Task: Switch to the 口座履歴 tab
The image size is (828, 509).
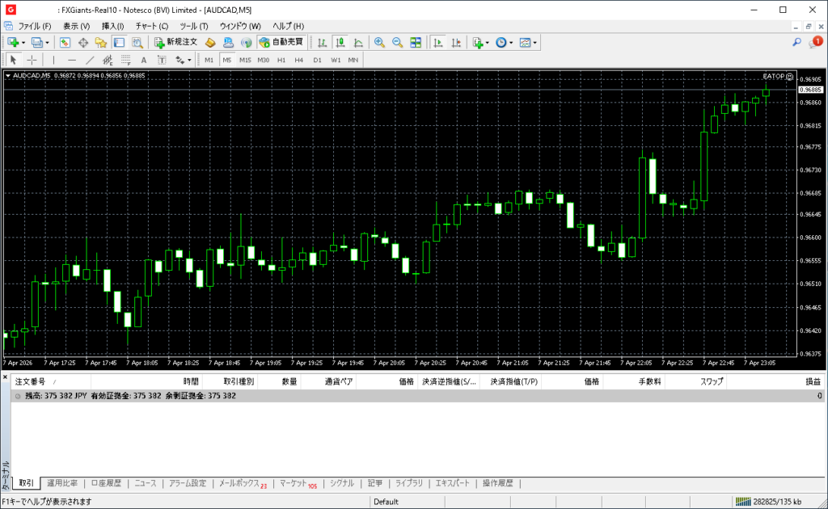Action: [x=106, y=483]
